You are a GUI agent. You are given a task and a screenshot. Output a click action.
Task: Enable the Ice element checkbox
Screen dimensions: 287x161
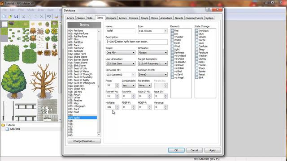point(172,34)
